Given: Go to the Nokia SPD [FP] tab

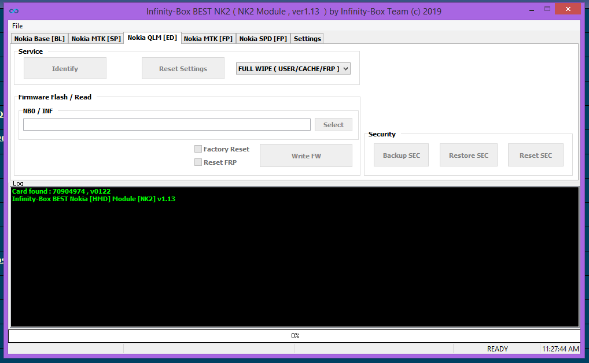Looking at the screenshot, I should click(x=263, y=39).
